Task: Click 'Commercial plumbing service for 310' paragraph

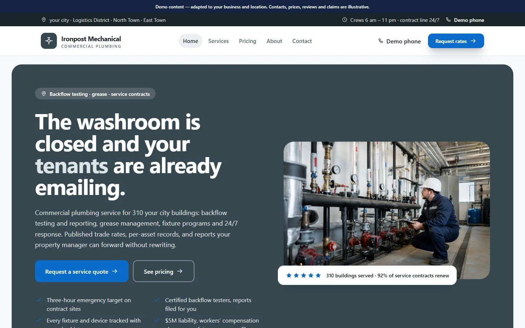Action: coord(137,229)
